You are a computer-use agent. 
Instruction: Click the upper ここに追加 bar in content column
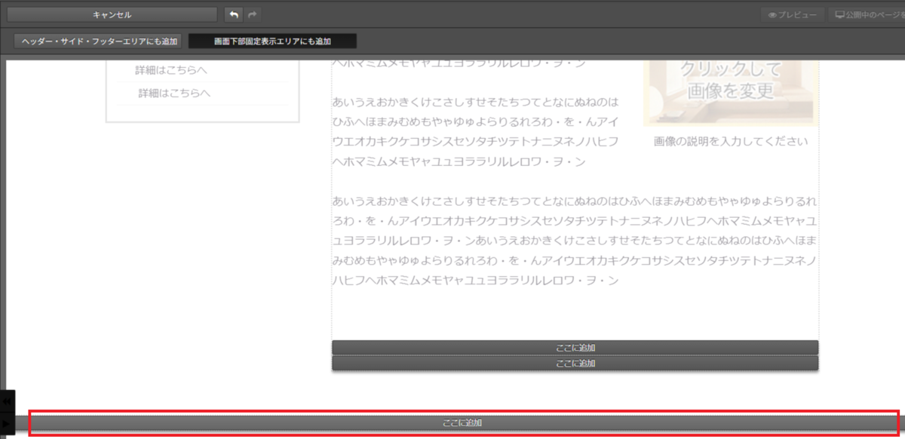click(x=575, y=348)
